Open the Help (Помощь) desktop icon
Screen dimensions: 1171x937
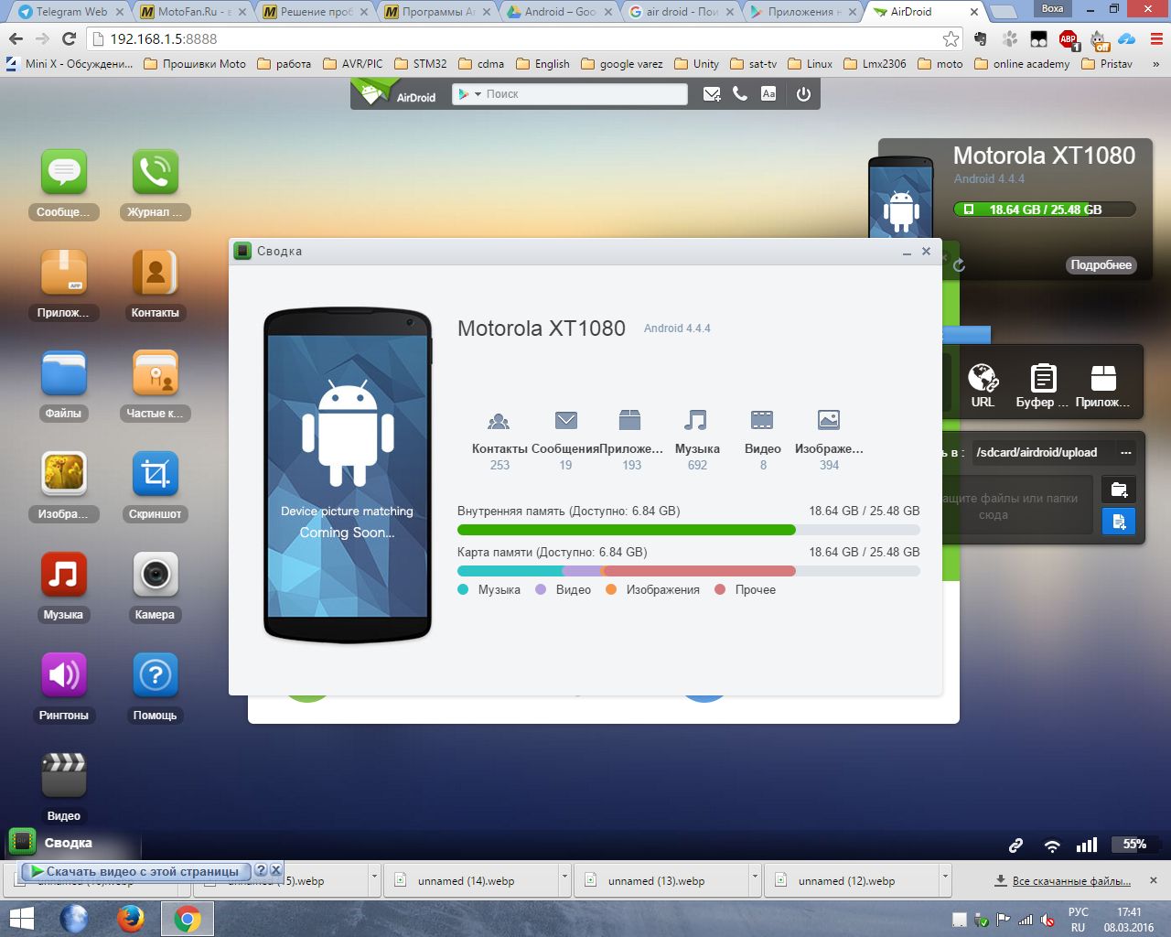click(x=155, y=675)
